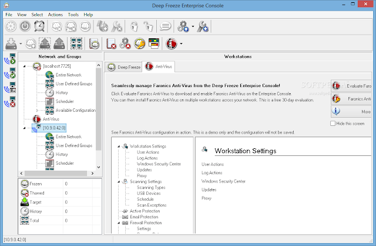Select Entire Network under localhost
The height and width of the screenshot is (246, 376).
[x=69, y=75]
